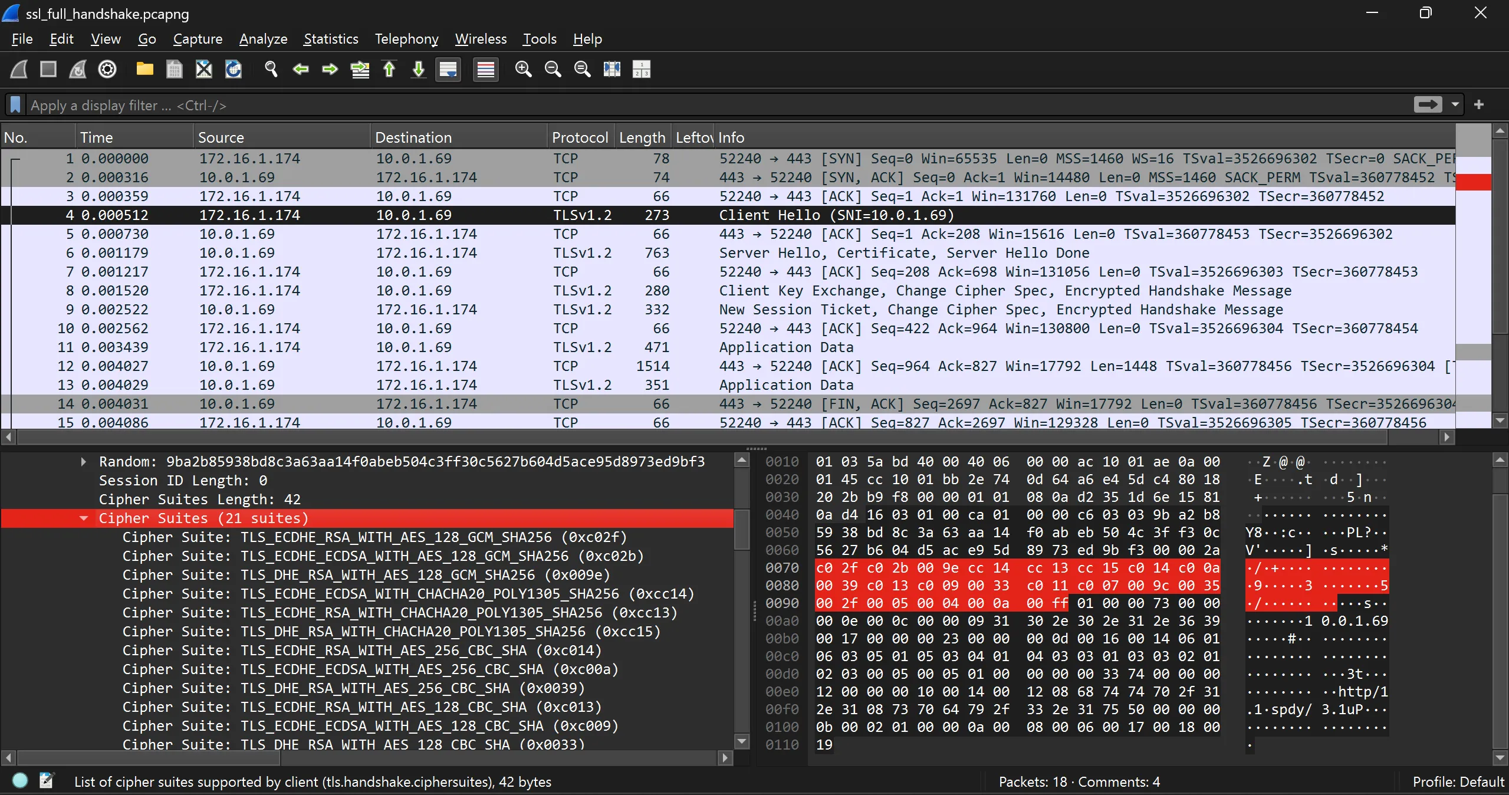Screen dimensions: 1509x795
Task: Click the stop capture square icon
Action: point(48,70)
